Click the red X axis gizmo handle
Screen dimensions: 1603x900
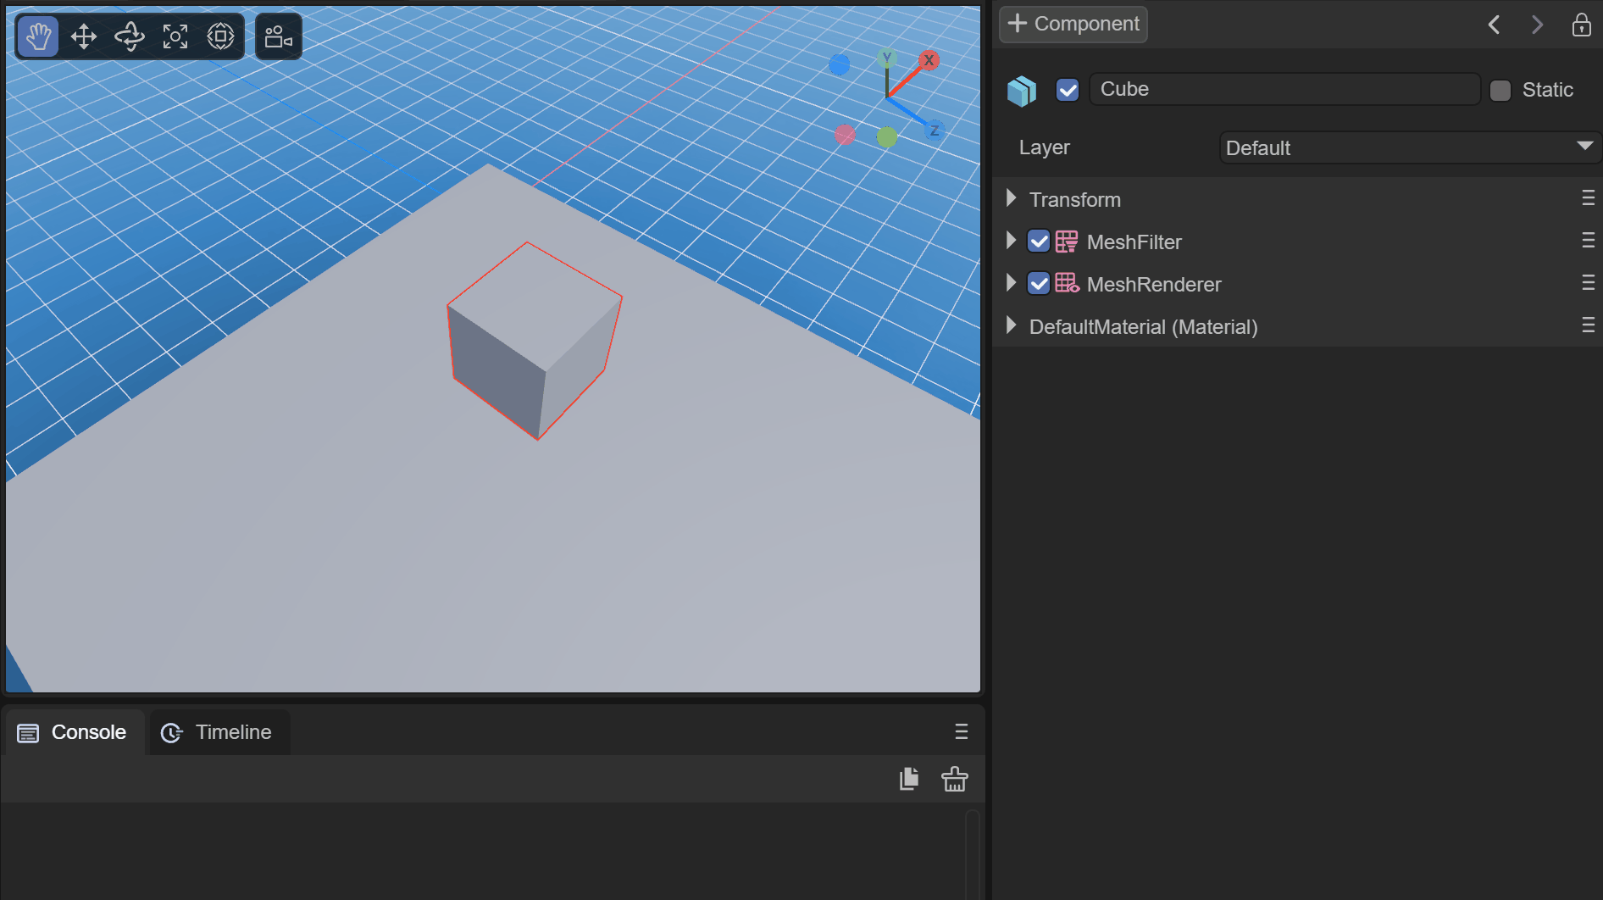[929, 60]
